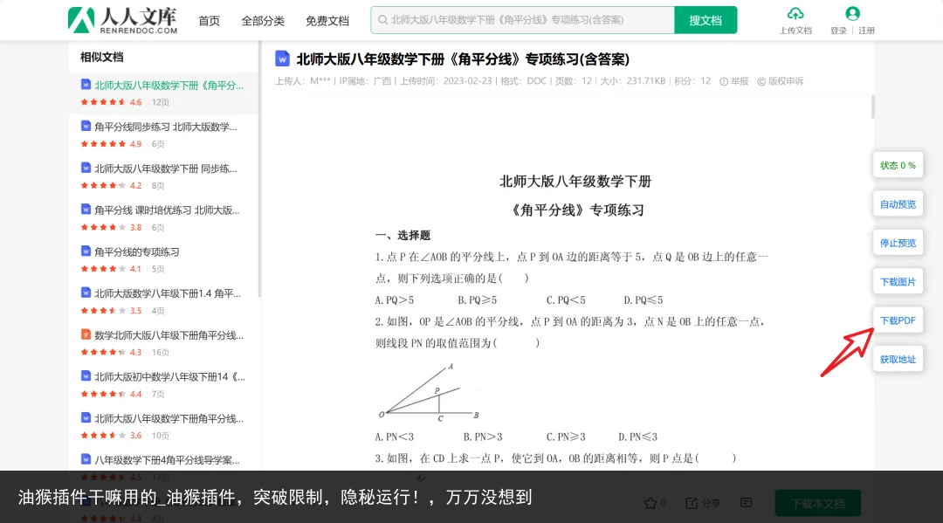Click the 版权申诉 link
The image size is (943, 523).
pyautogui.click(x=780, y=81)
